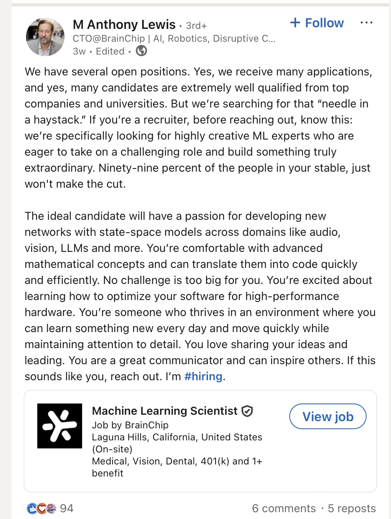
Task: Open M Anthony Lewis's profile photo
Action: pyautogui.click(x=45, y=37)
